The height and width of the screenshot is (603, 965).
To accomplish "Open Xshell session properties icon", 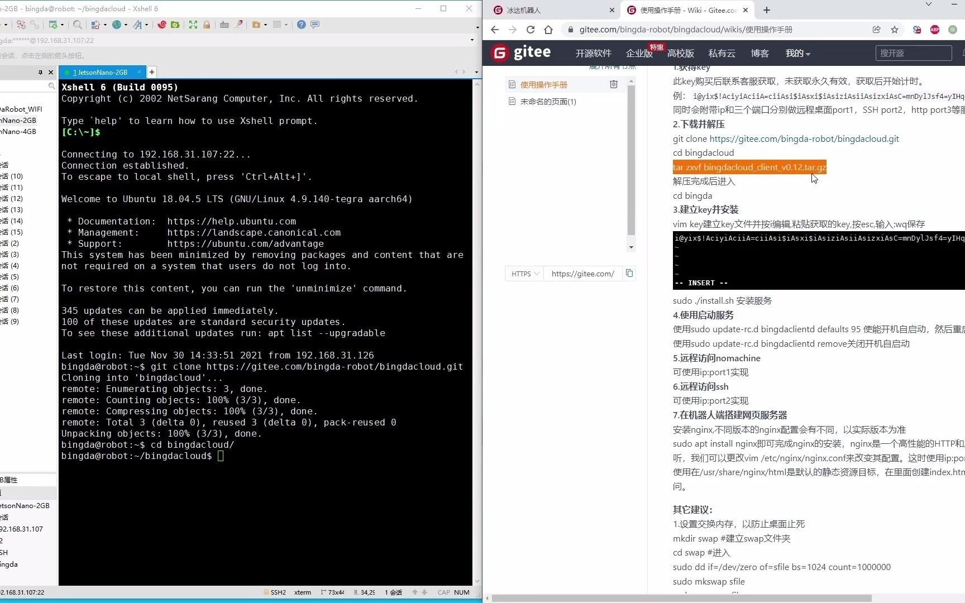I will click(x=53, y=25).
